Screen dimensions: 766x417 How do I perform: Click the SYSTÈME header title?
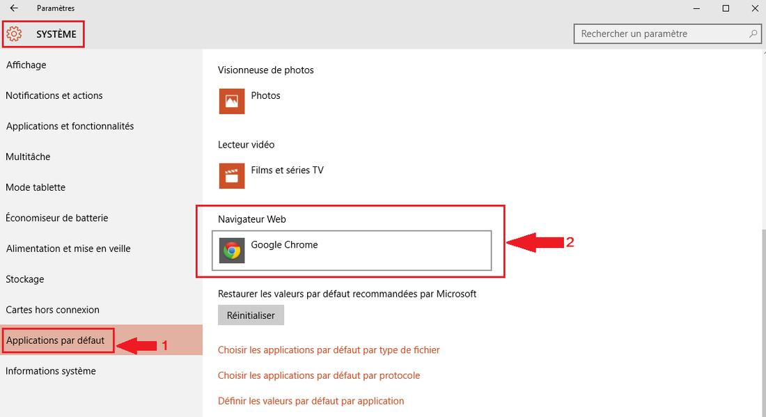pos(56,34)
